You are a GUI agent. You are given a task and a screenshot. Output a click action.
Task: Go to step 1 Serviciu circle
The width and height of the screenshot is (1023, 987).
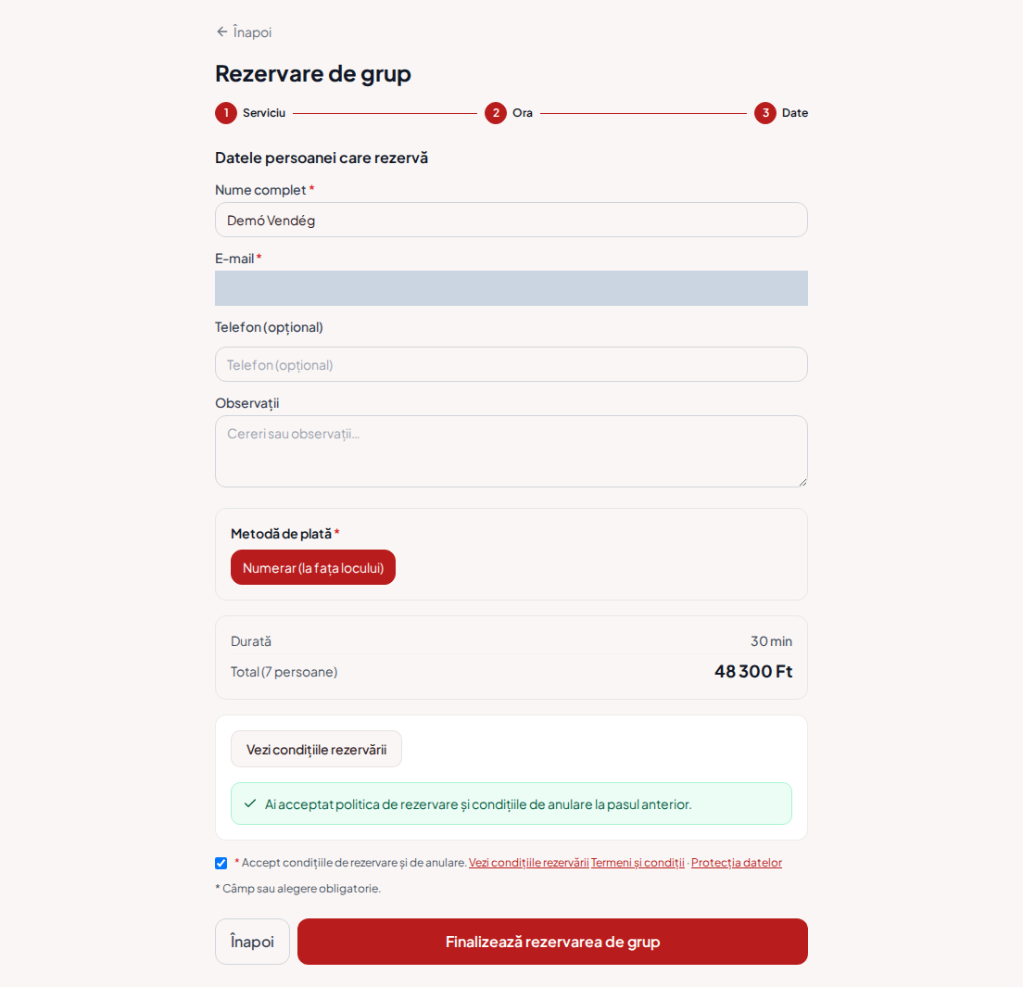[x=226, y=113]
